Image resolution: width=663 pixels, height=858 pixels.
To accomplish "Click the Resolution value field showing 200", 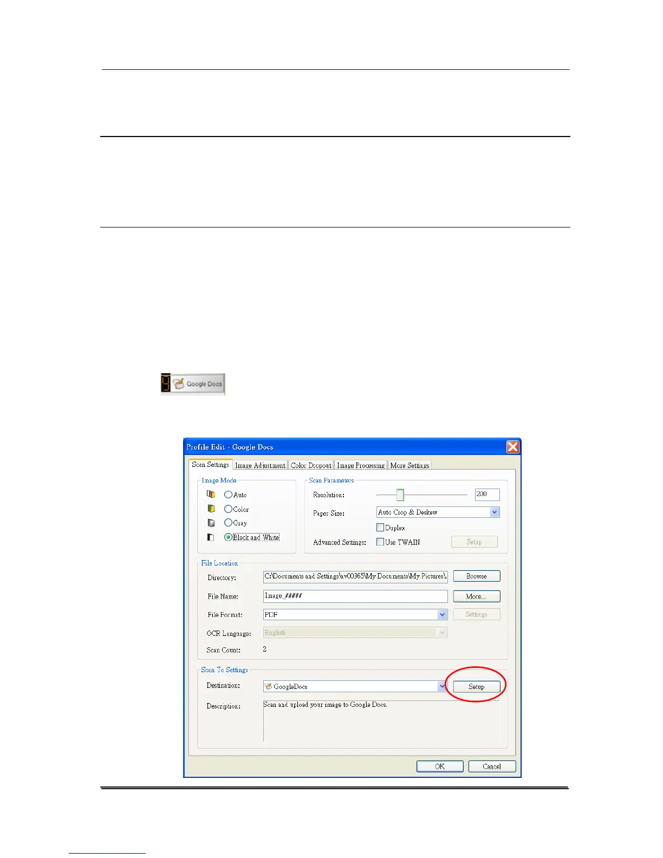I will tap(487, 494).
